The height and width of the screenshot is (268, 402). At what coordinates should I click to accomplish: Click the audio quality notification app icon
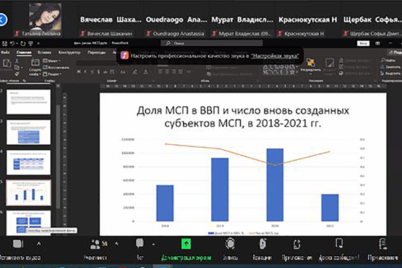[124, 55]
